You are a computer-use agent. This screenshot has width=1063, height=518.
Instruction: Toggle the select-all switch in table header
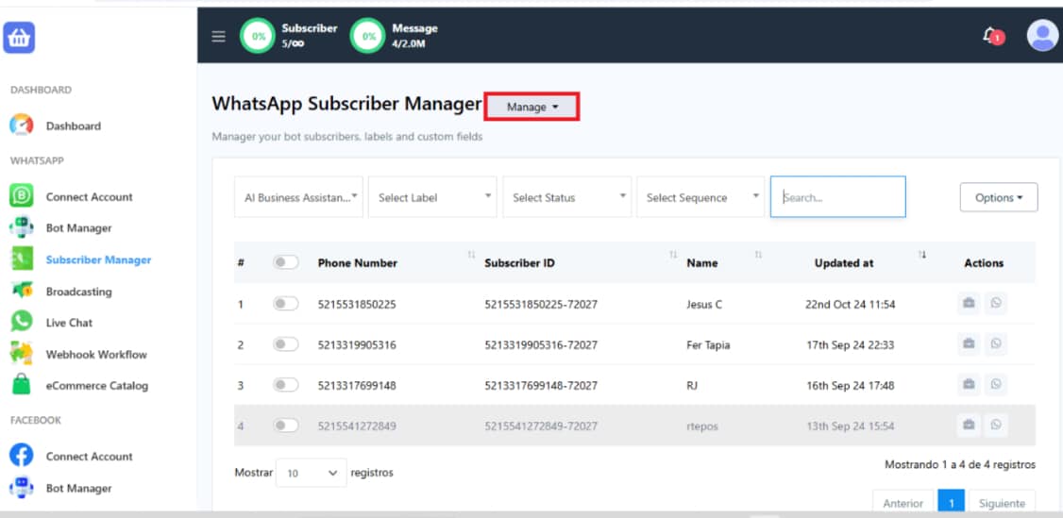[x=285, y=262]
